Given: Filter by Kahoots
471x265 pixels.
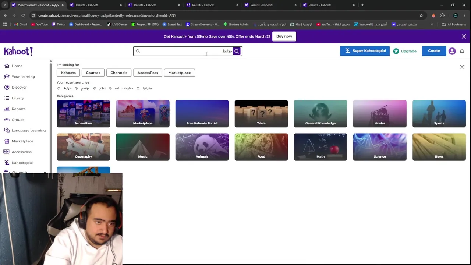Looking at the screenshot, I should (68, 73).
